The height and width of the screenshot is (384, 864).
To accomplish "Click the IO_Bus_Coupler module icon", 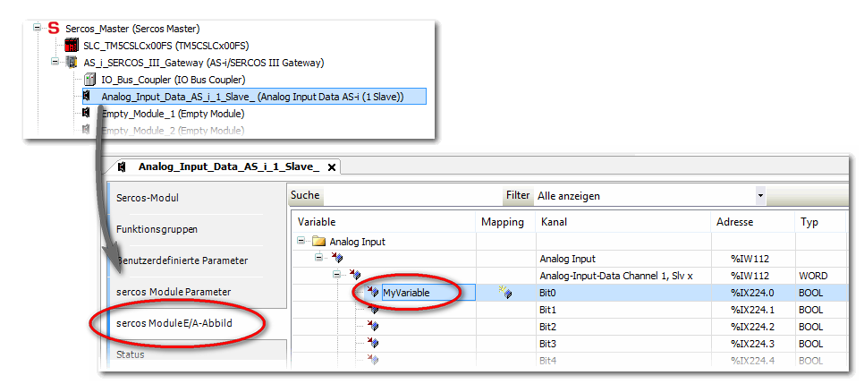I will pos(89,80).
